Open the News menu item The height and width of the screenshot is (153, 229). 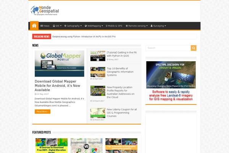45,26
